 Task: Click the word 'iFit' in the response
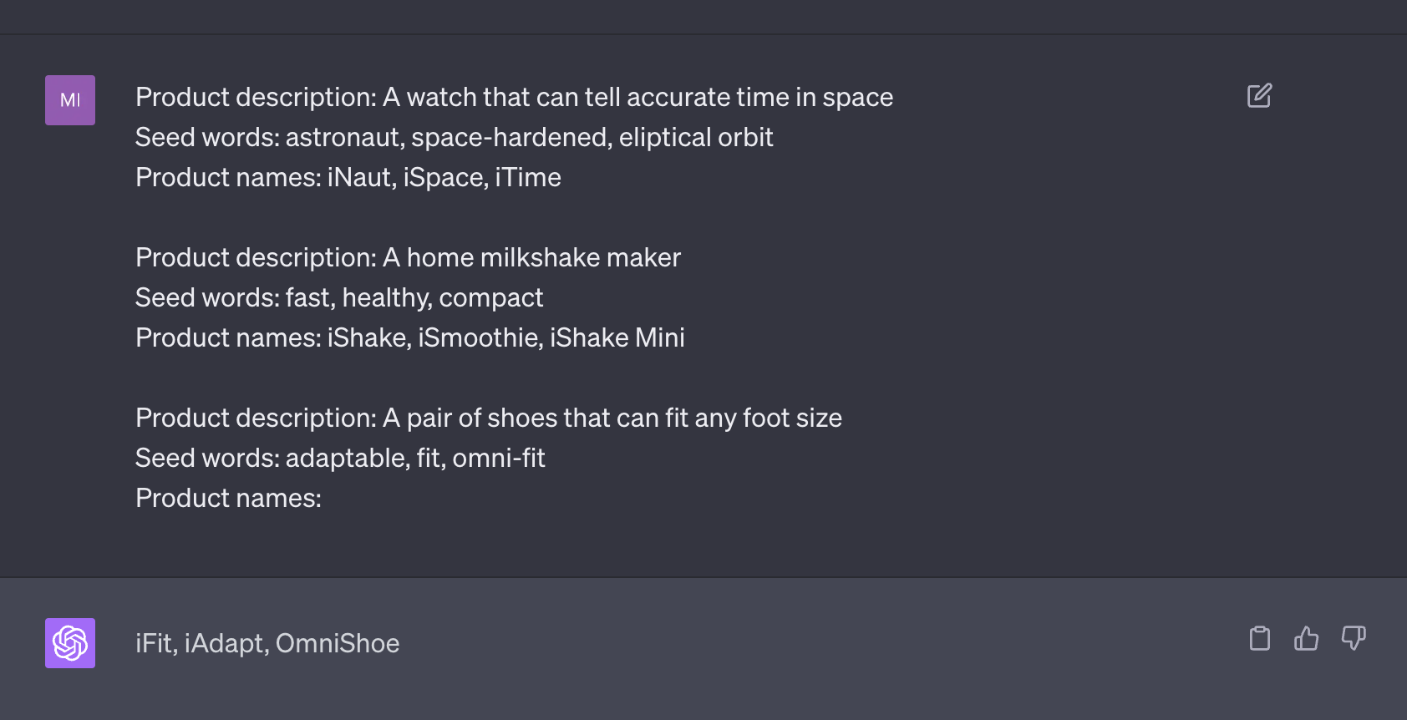(x=155, y=644)
